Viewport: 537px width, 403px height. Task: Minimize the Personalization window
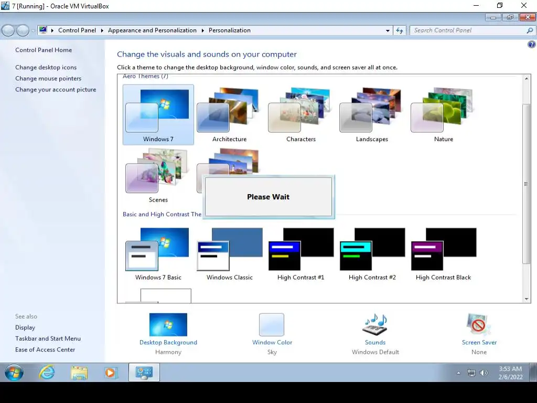click(493, 17)
